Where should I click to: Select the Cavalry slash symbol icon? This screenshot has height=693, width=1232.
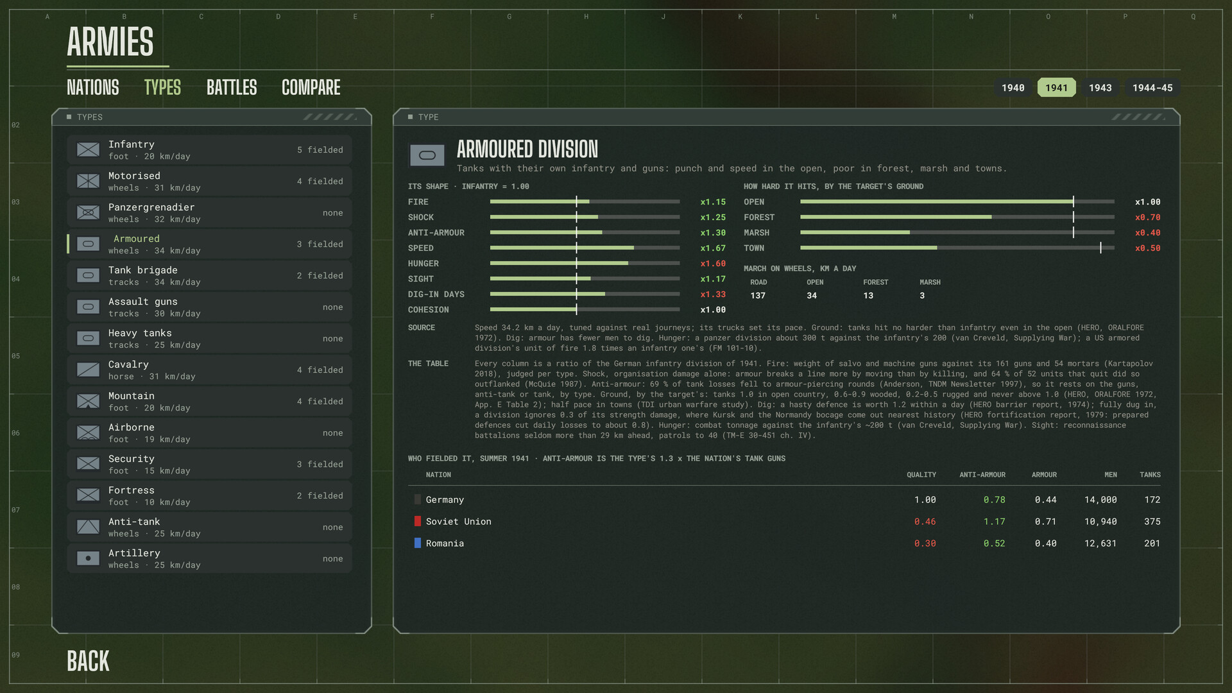coord(88,370)
